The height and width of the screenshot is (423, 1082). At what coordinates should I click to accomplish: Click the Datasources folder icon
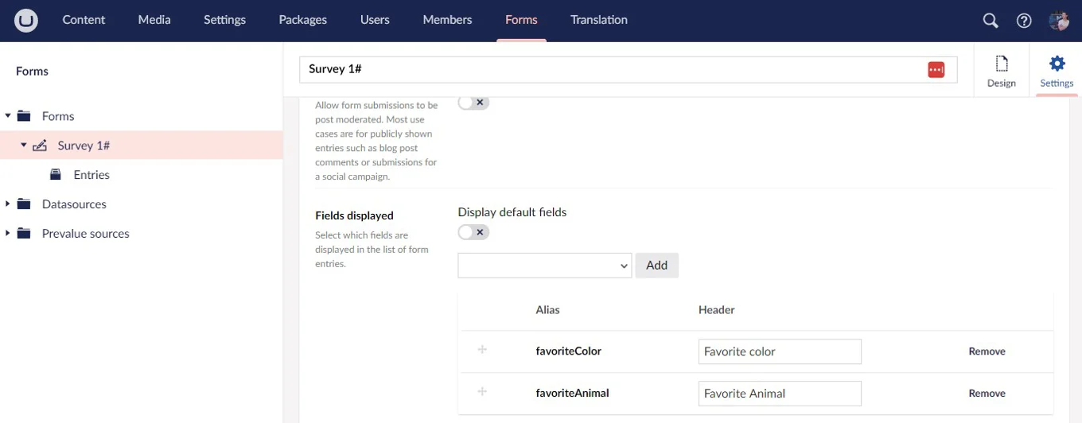click(24, 204)
